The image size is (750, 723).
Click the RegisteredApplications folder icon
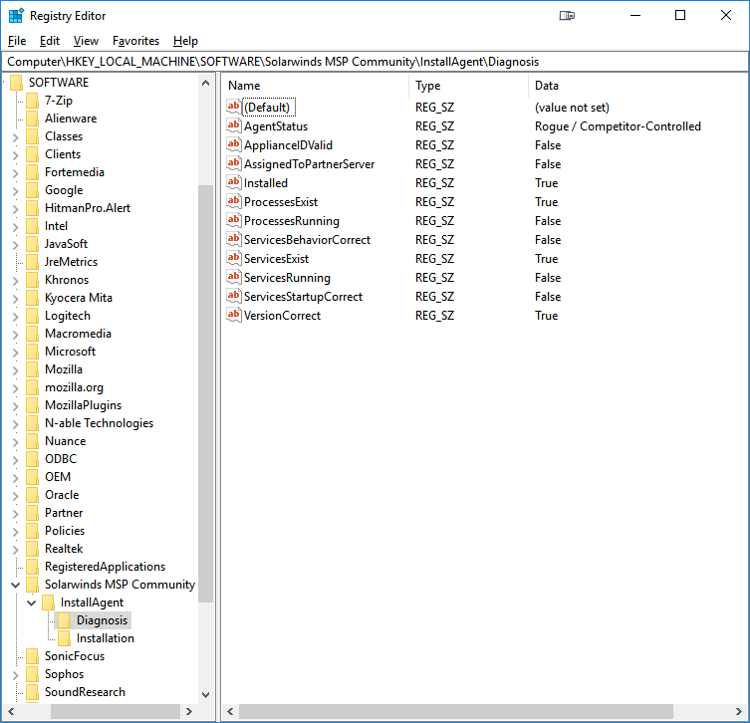tap(32, 567)
